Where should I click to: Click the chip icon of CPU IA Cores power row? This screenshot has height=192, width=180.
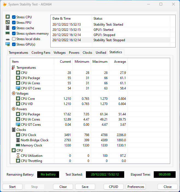tap(18, 119)
